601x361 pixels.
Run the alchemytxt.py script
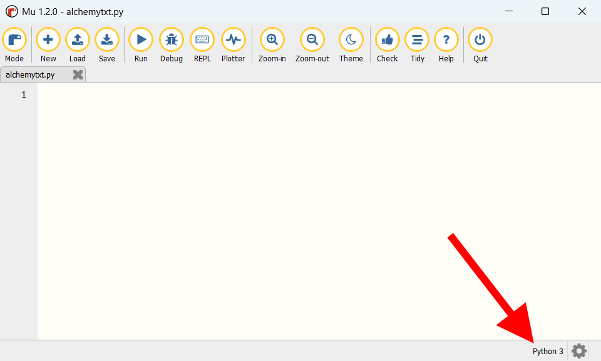141,40
